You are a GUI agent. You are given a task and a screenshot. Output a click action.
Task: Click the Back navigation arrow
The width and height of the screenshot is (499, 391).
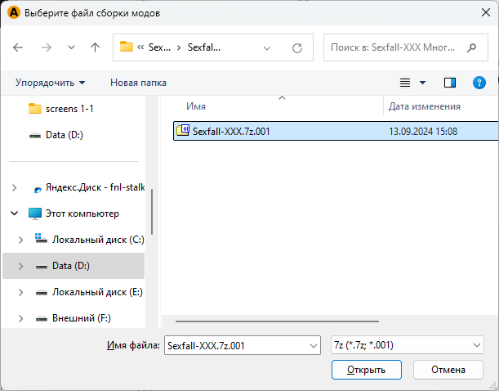click(x=19, y=47)
